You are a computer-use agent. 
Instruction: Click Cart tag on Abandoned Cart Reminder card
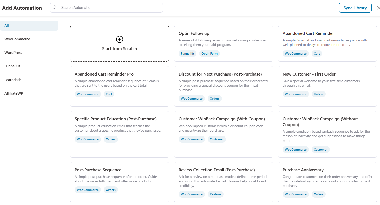(317, 54)
